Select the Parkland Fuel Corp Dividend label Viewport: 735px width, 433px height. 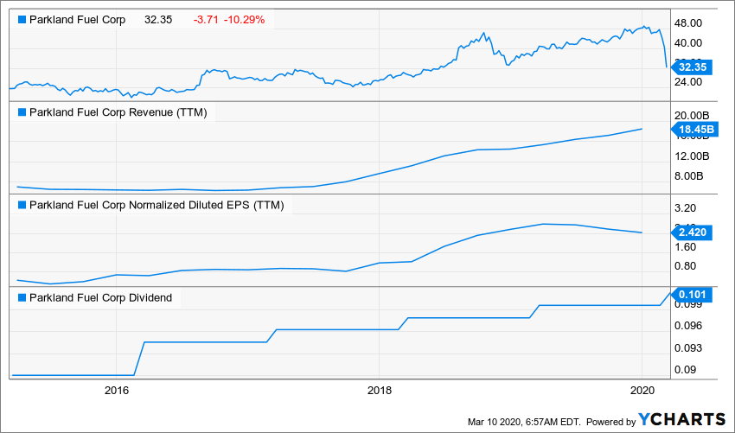point(101,298)
